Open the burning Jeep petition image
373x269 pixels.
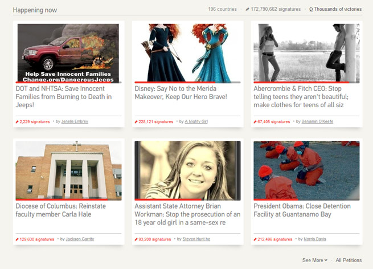coord(68,52)
